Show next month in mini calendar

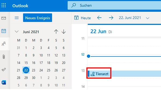[64, 32]
